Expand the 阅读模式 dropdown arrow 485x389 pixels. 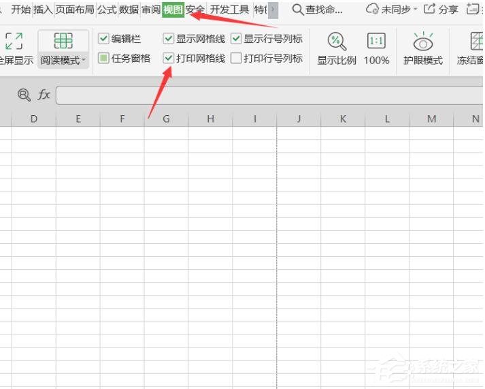tap(84, 61)
